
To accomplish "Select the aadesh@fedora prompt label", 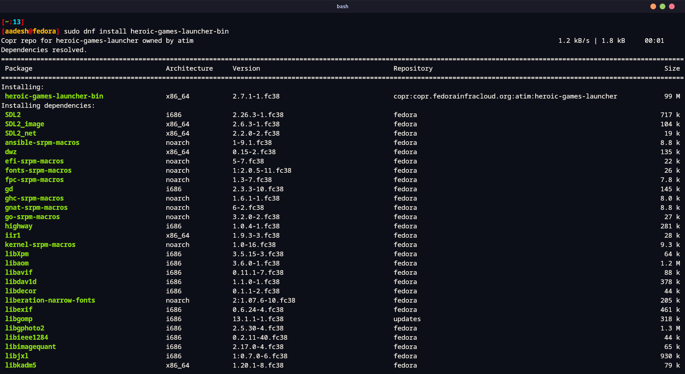I will tap(30, 31).
